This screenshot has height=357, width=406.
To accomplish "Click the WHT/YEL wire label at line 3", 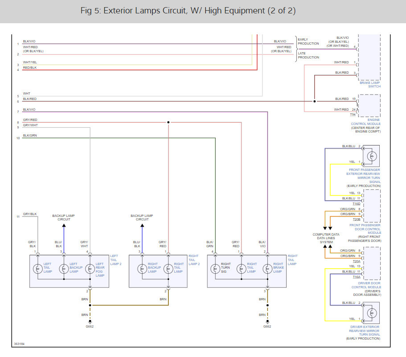I will pyautogui.click(x=30, y=62).
